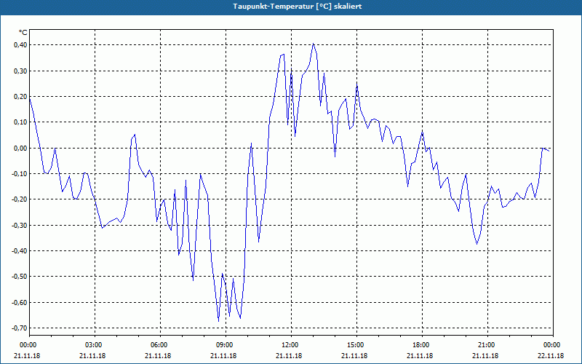The width and height of the screenshot is (582, 364).
Task: Select the 18:00 time label
Action: [x=423, y=345]
